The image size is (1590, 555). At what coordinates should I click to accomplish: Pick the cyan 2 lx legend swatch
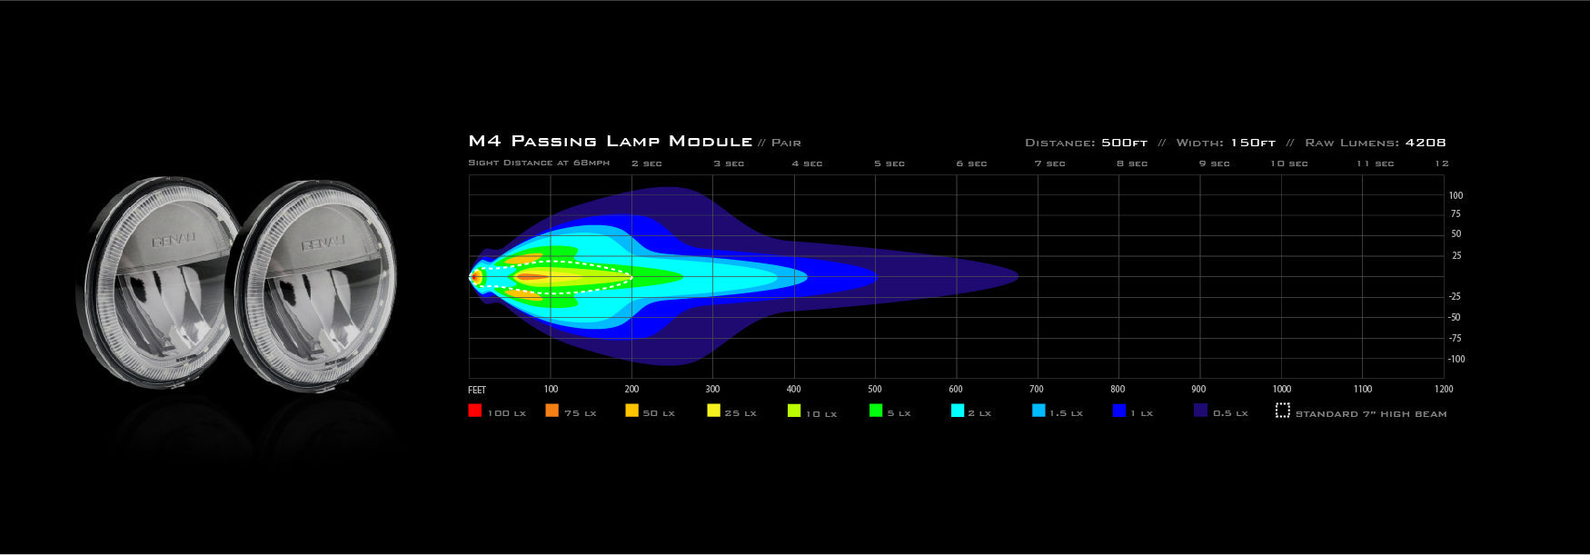coord(957,411)
